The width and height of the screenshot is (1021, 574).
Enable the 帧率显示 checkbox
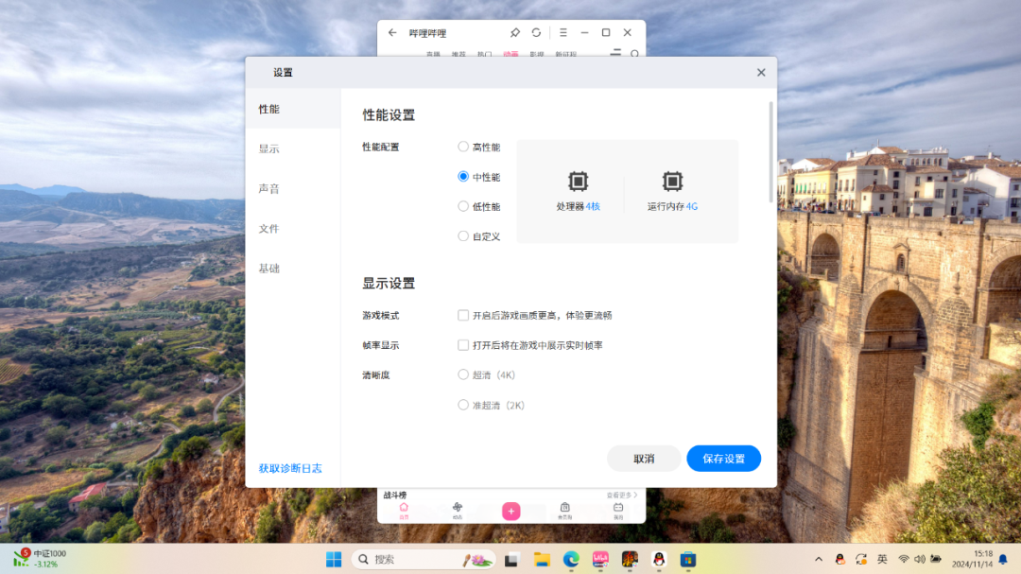(463, 345)
